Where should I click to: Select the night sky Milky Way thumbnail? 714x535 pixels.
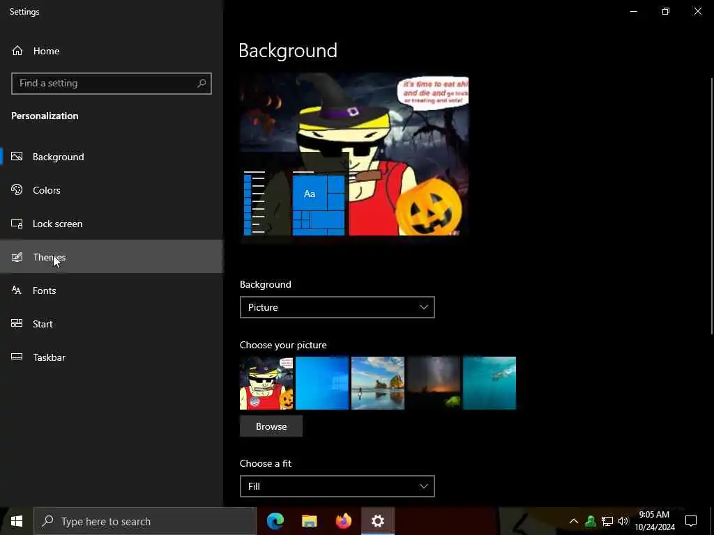point(434,383)
